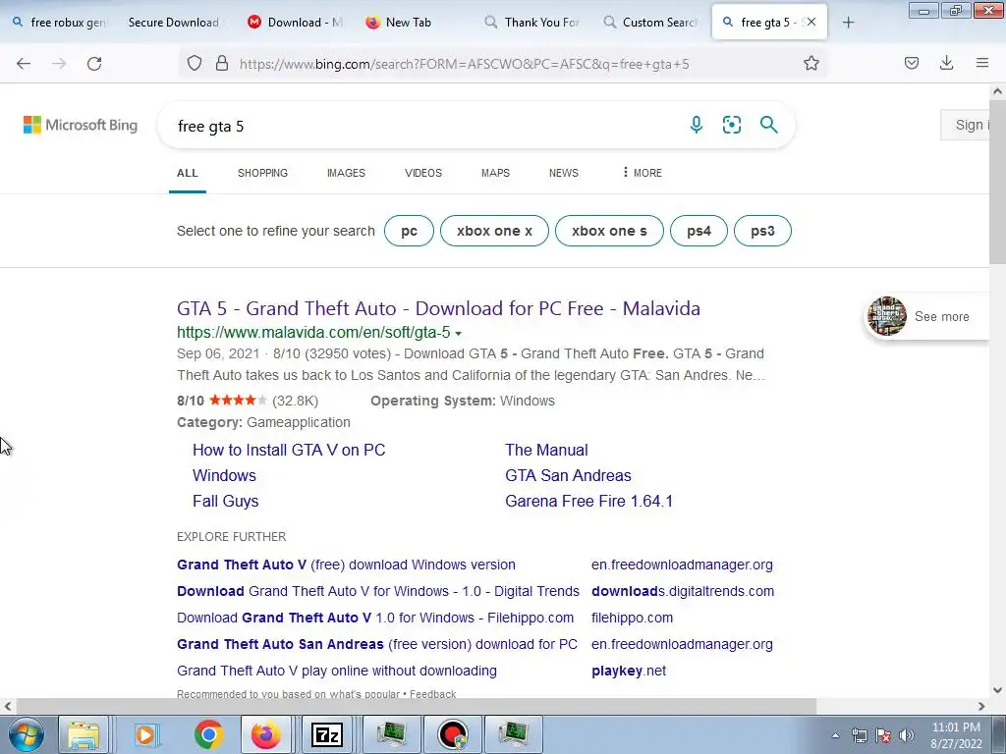Show hidden system tray icons

(835, 735)
